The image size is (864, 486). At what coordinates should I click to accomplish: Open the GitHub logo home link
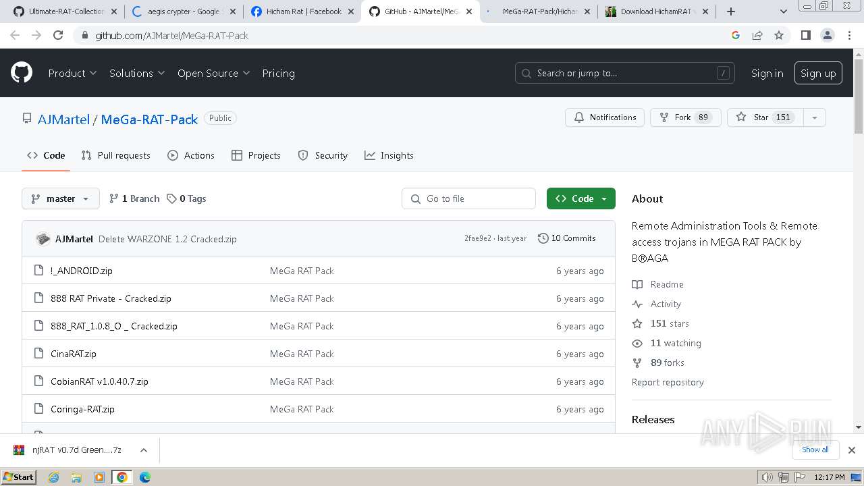tap(22, 73)
